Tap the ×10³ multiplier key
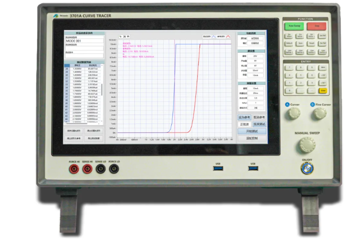This screenshot has width=361, height=241. tap(323, 75)
